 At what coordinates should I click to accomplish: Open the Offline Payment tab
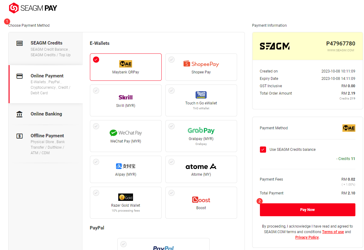[46, 144]
